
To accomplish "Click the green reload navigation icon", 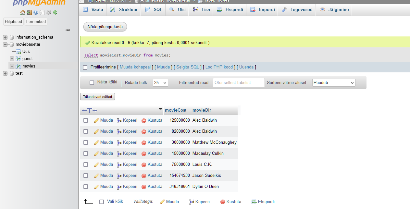I will coord(55,13).
